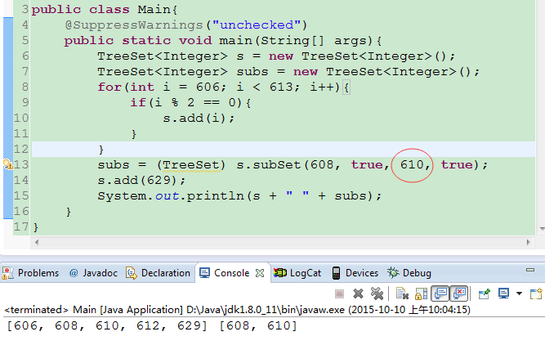Open the Declaration tab
Image resolution: width=545 pixels, height=363 pixels.
tap(159, 273)
